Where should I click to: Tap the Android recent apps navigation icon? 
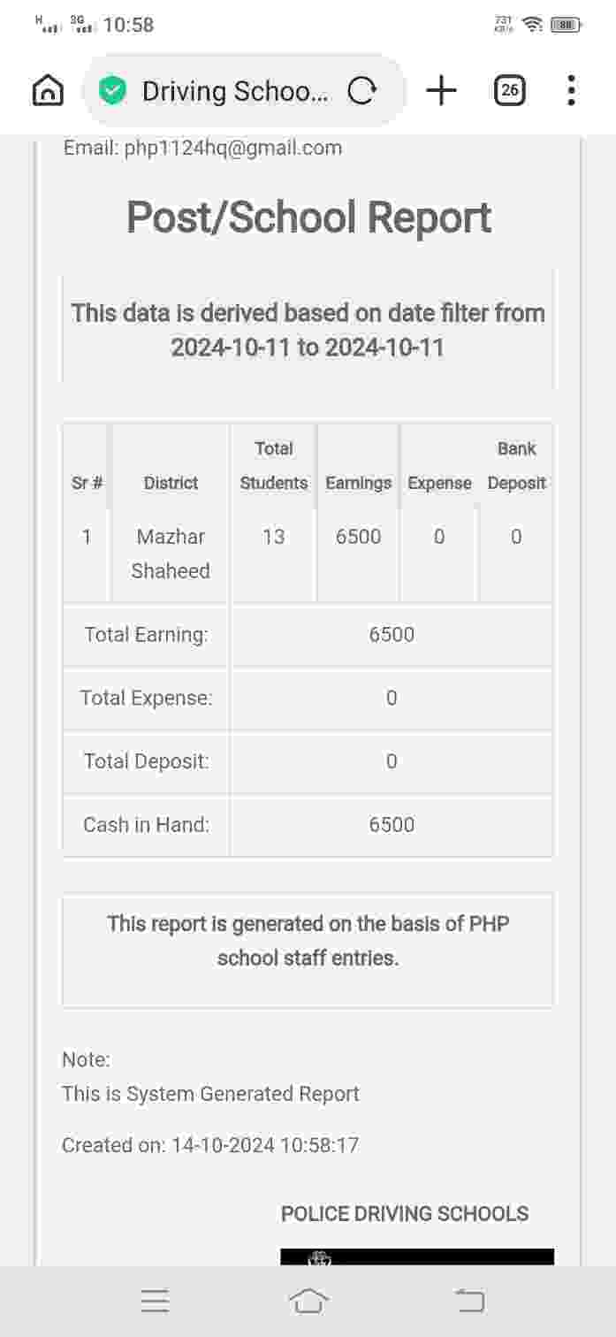[x=155, y=1300]
